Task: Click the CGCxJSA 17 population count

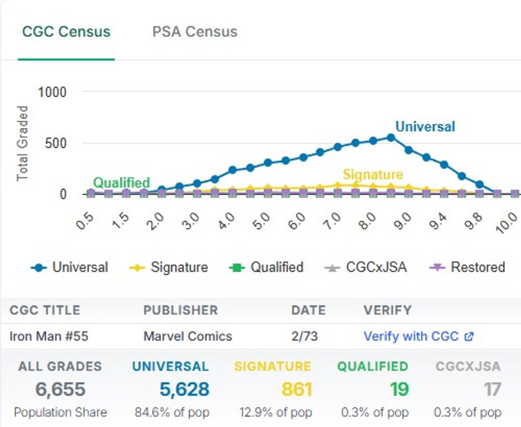Action: [x=492, y=389]
